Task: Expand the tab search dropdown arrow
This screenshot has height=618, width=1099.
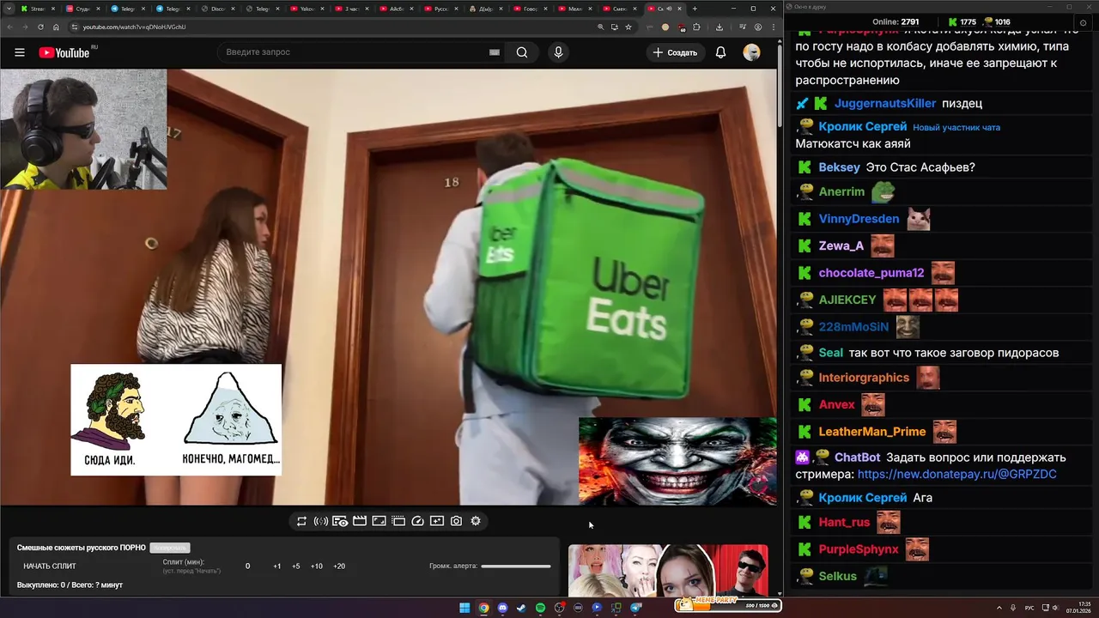Action: pos(8,9)
